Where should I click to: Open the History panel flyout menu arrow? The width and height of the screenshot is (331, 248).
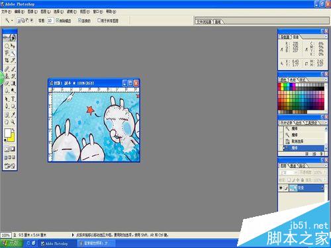[x=326, y=122]
